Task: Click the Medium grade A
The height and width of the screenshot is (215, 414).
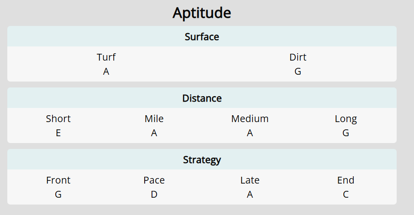Action: (x=250, y=133)
